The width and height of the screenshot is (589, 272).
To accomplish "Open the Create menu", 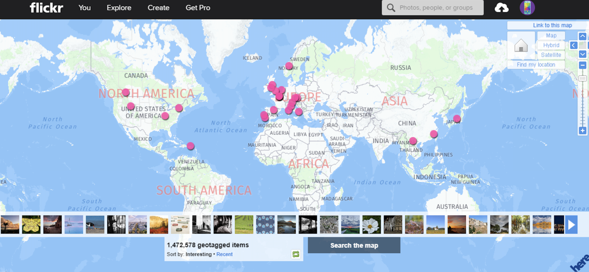I will pyautogui.click(x=159, y=8).
